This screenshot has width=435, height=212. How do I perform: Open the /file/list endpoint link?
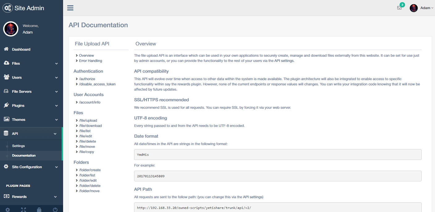(85, 131)
